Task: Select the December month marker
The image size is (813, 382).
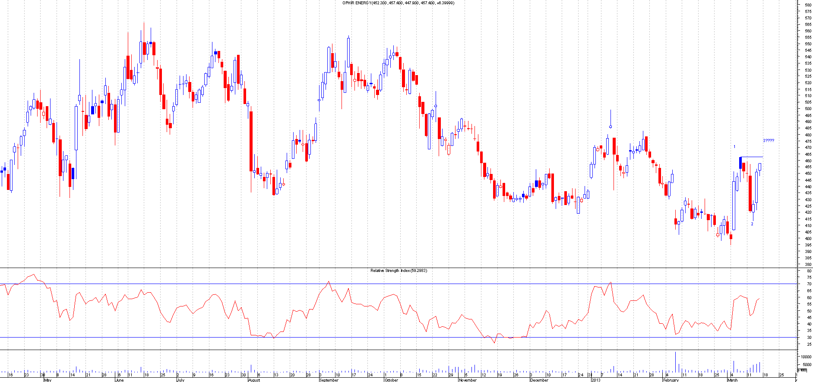Action: point(539,380)
